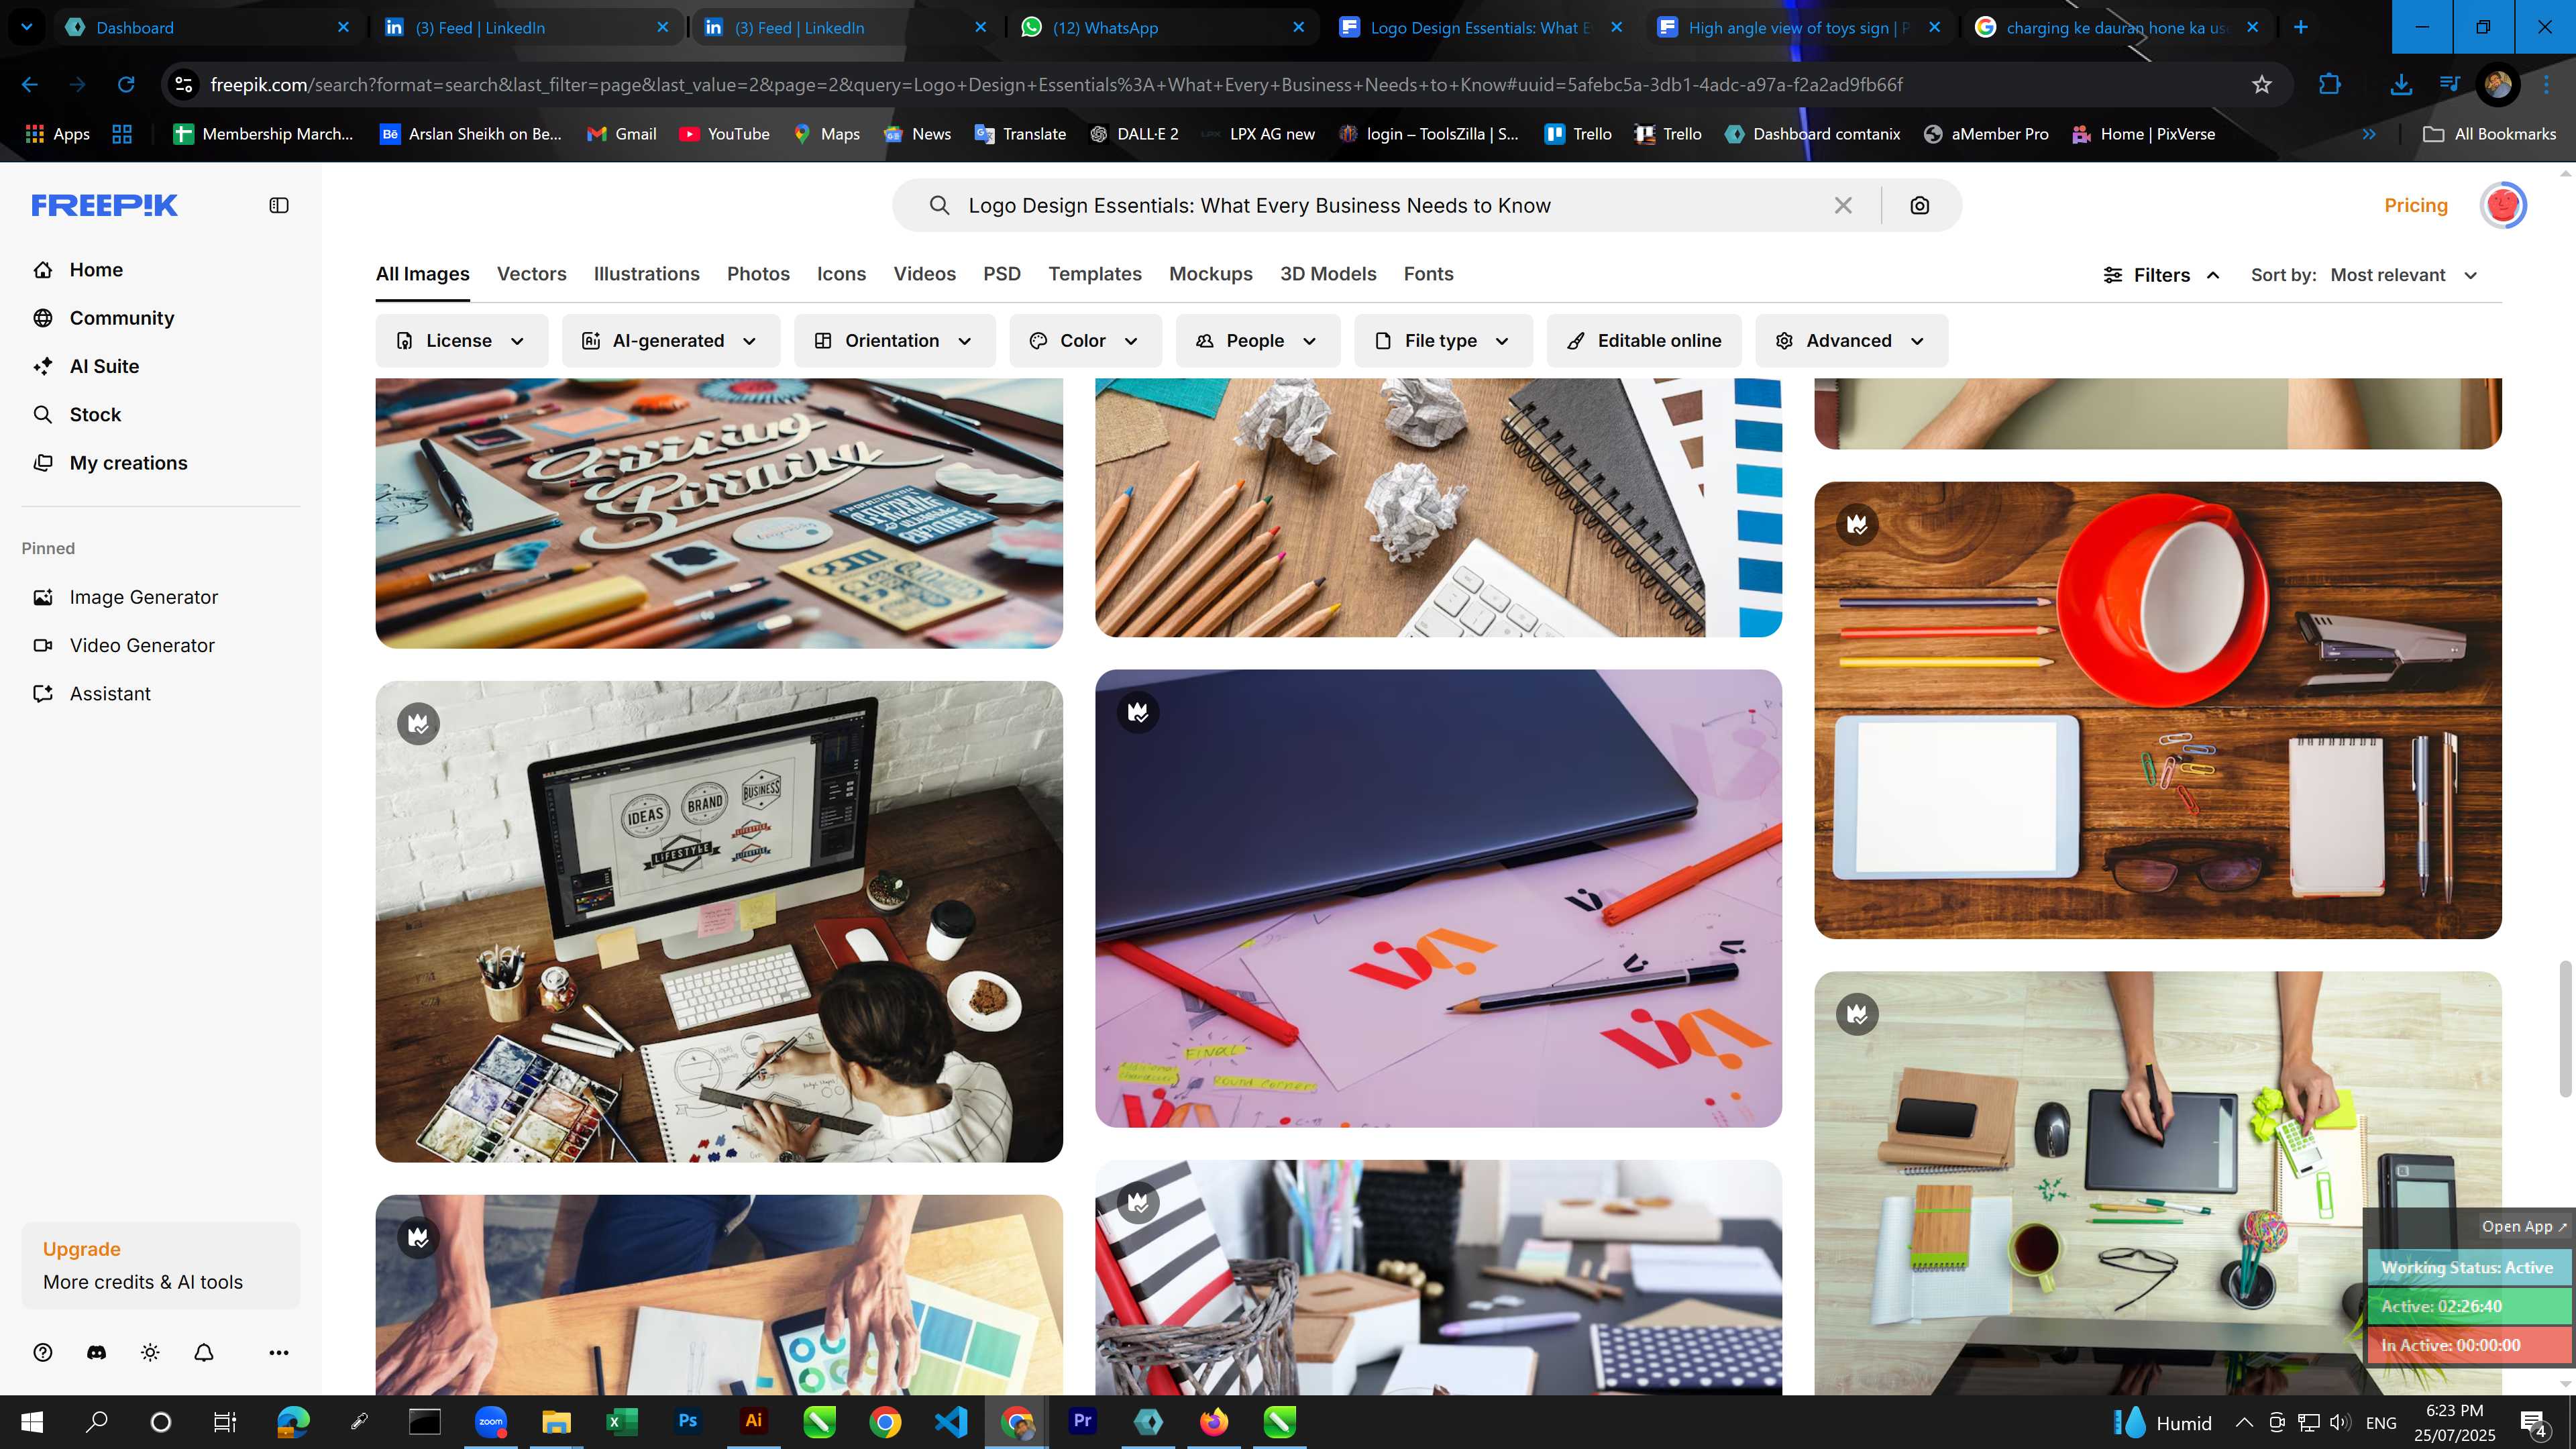The height and width of the screenshot is (1449, 2576).
Task: Open the Pricing link
Action: 2415,205
